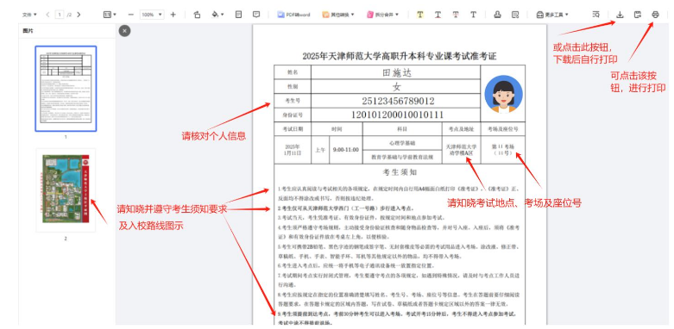Rotate the page with the rotate icon

click(197, 15)
